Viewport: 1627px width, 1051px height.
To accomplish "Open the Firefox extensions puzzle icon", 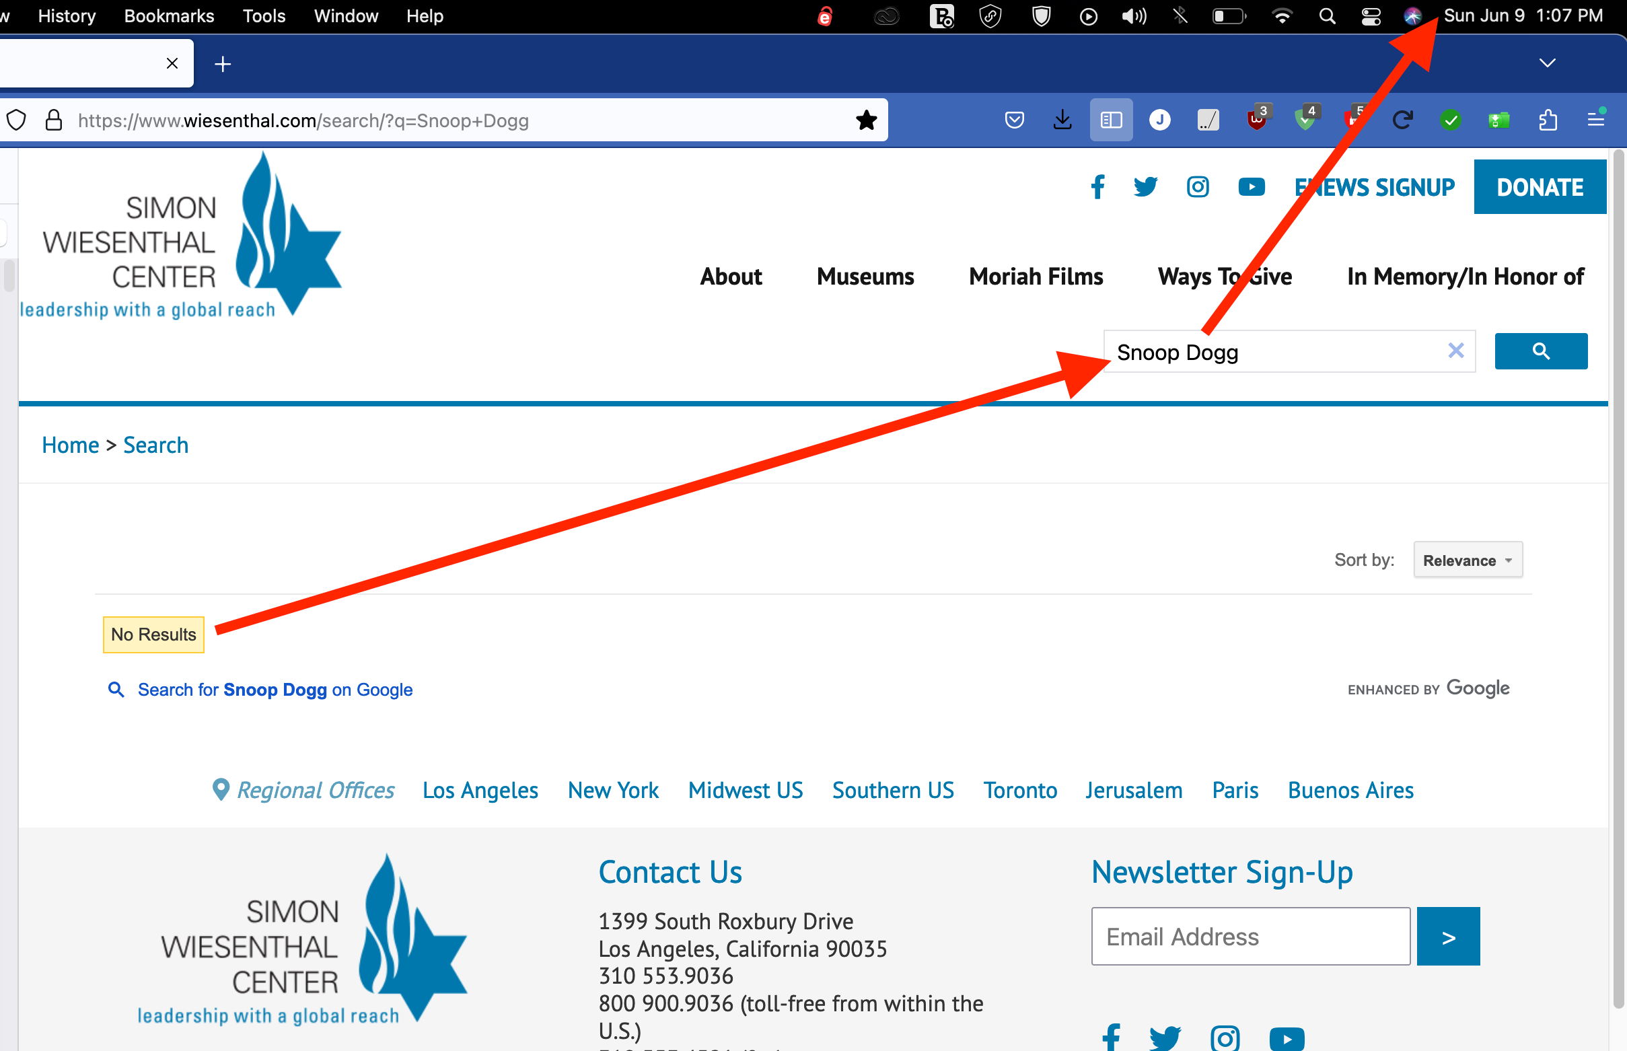I will 1548,120.
